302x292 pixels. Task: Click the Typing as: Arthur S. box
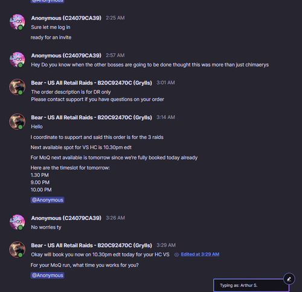[251, 285]
